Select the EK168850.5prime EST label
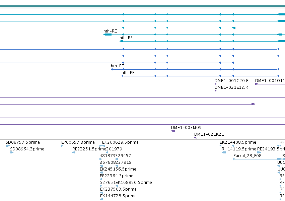285x201 pixels. point(134,183)
